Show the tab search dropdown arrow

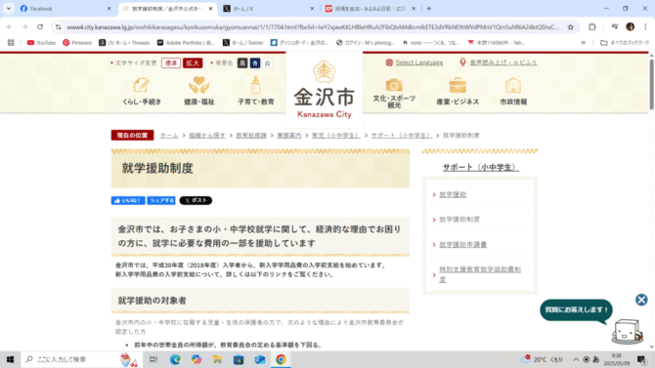(x=9, y=9)
